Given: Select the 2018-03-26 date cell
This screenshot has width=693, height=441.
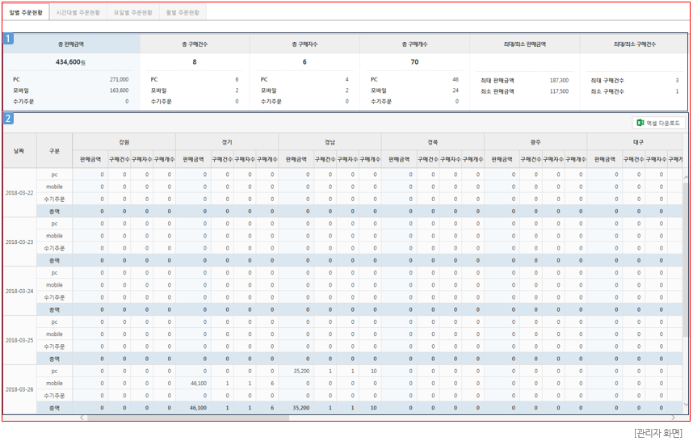Looking at the screenshot, I should (x=19, y=389).
